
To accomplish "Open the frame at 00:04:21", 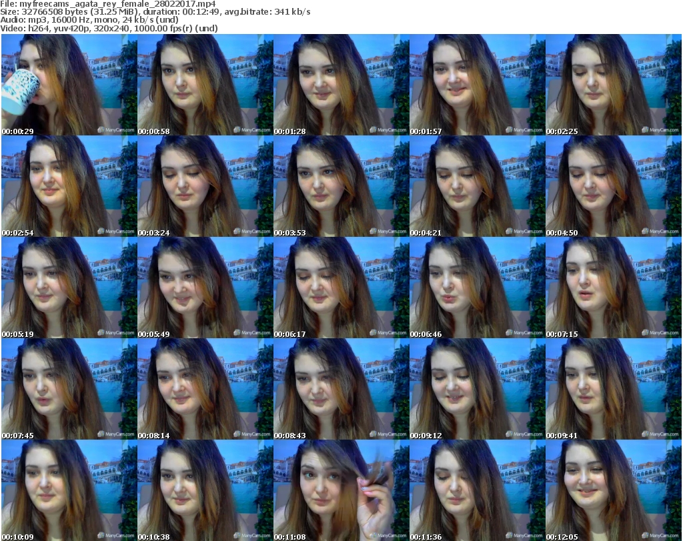I will [x=477, y=186].
